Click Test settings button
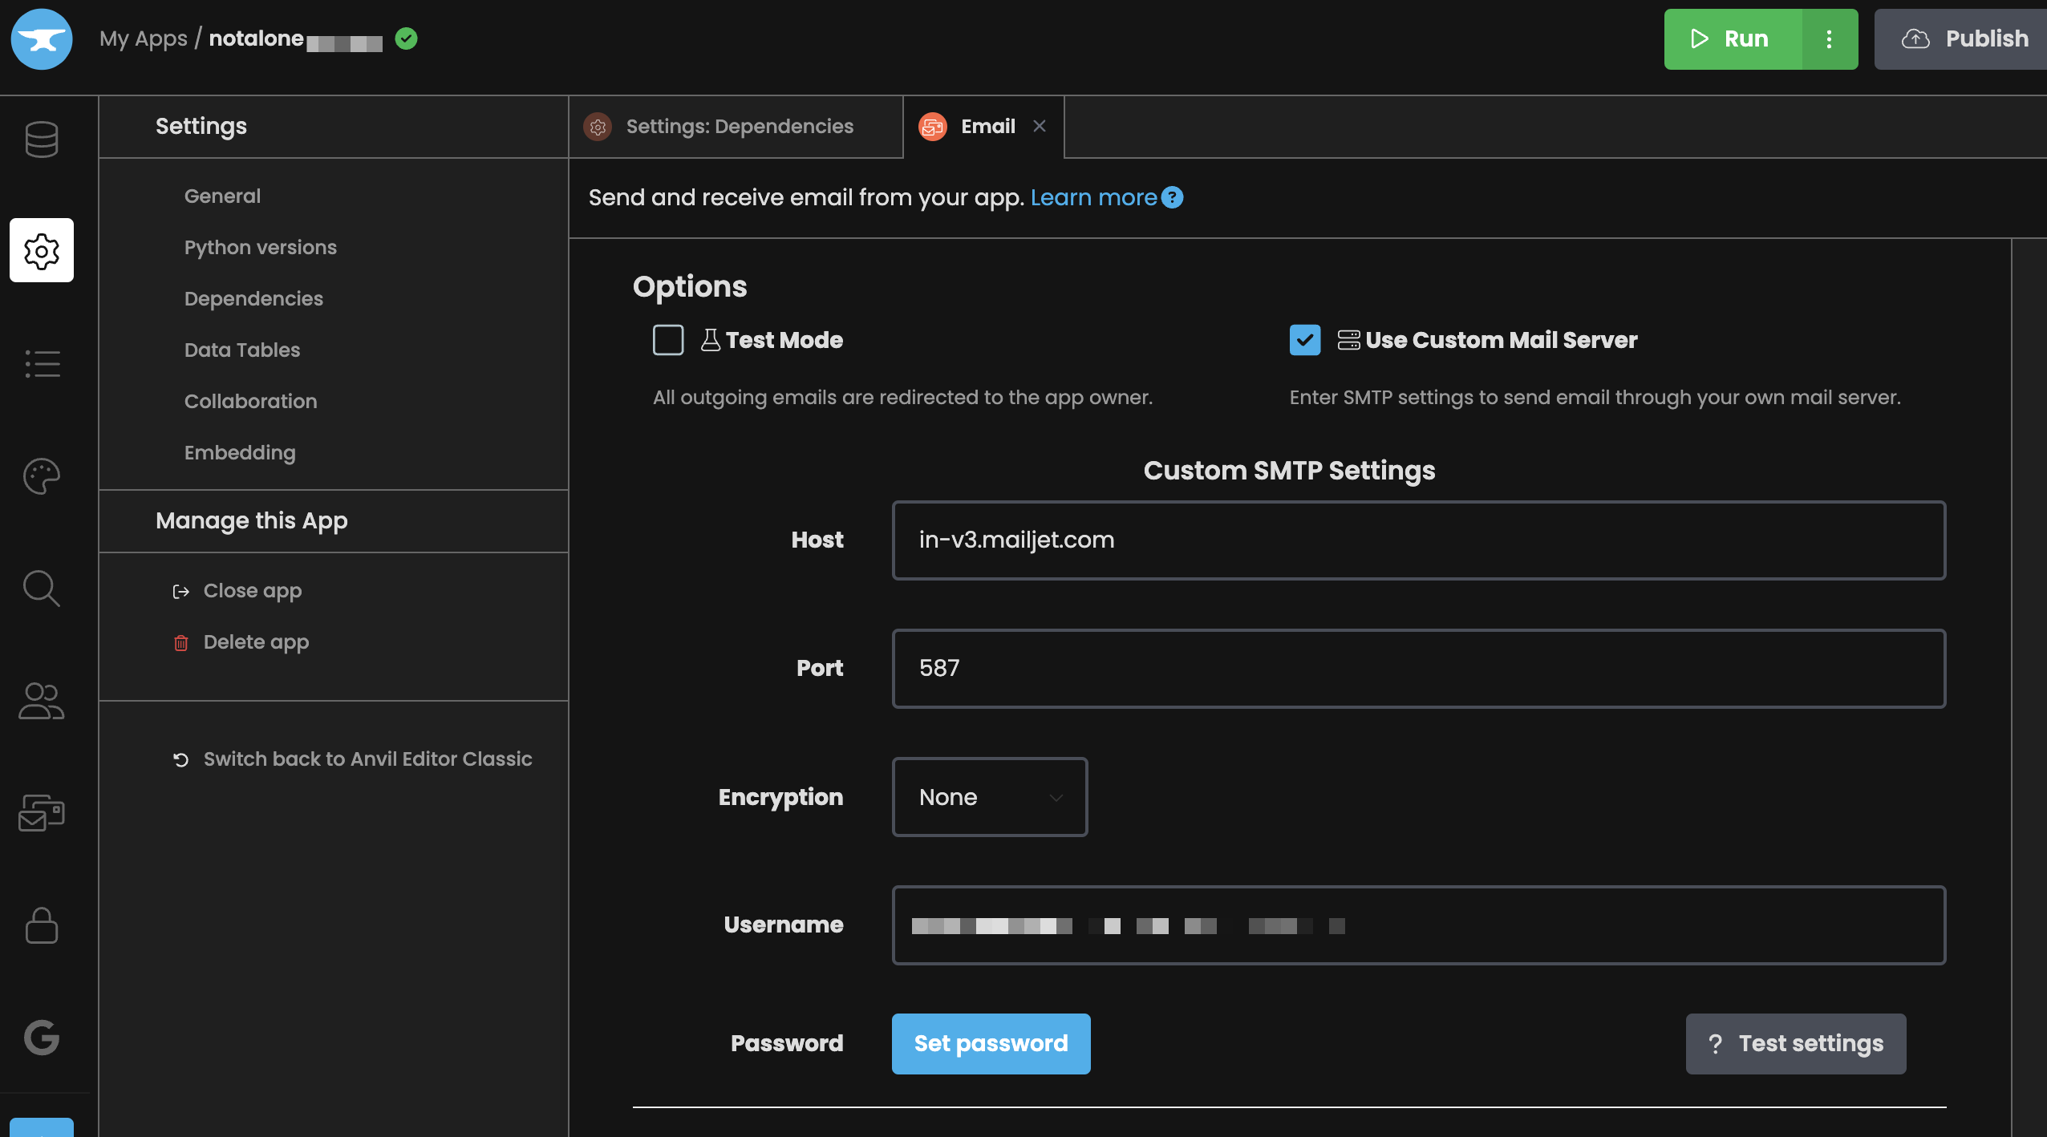The height and width of the screenshot is (1137, 2047). pos(1796,1044)
